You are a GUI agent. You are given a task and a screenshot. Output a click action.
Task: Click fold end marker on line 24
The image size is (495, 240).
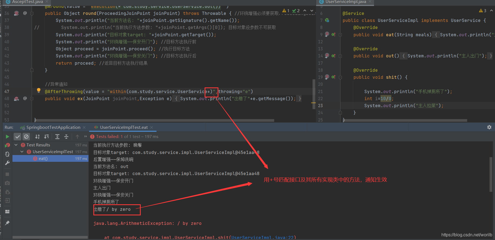click(x=340, y=113)
